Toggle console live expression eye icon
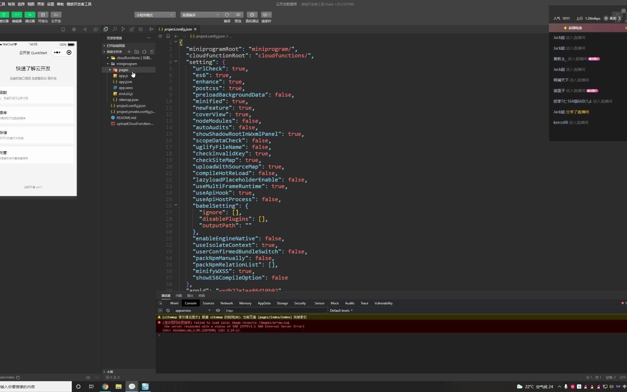Screen dimensions: 627x392 click(x=218, y=311)
